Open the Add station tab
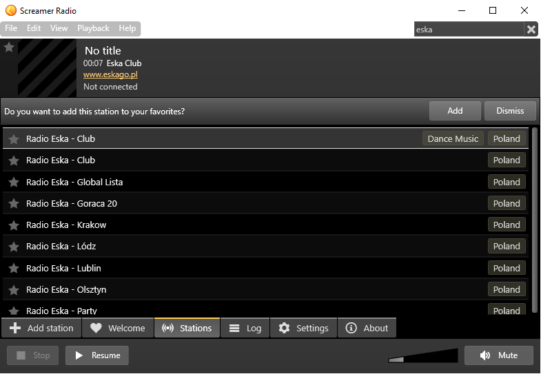This screenshot has width=541, height=374. point(41,328)
